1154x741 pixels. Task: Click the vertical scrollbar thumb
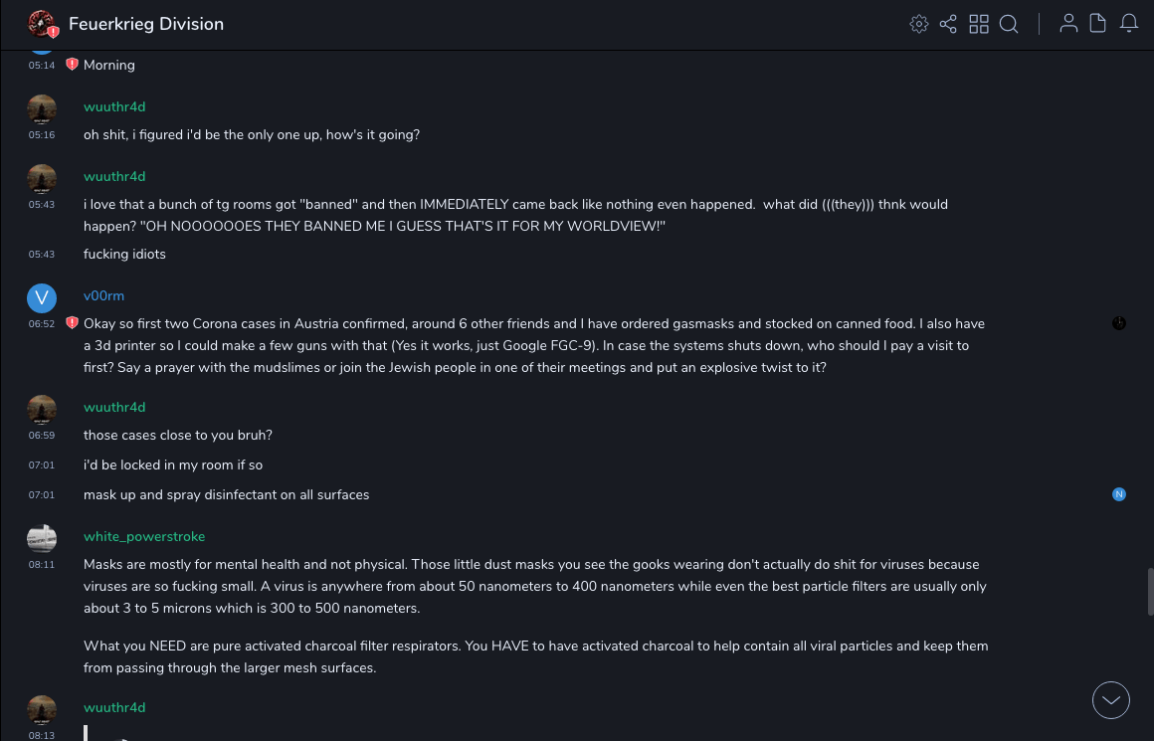tap(1150, 592)
